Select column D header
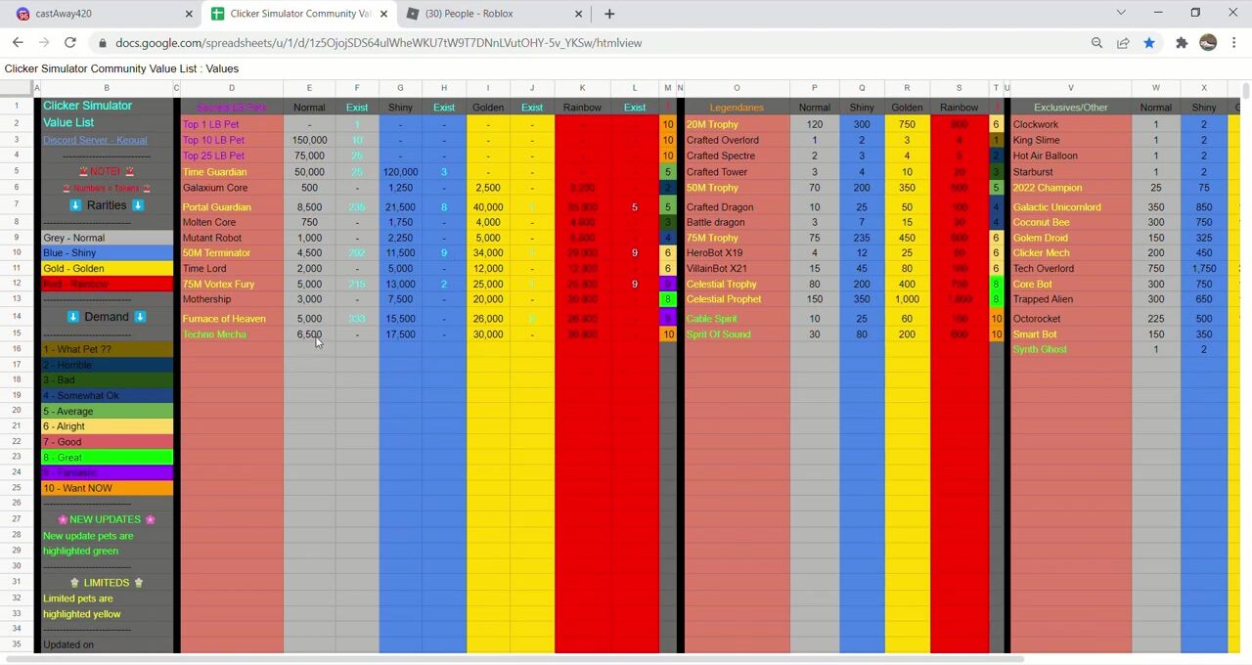The width and height of the screenshot is (1252, 665). click(232, 88)
